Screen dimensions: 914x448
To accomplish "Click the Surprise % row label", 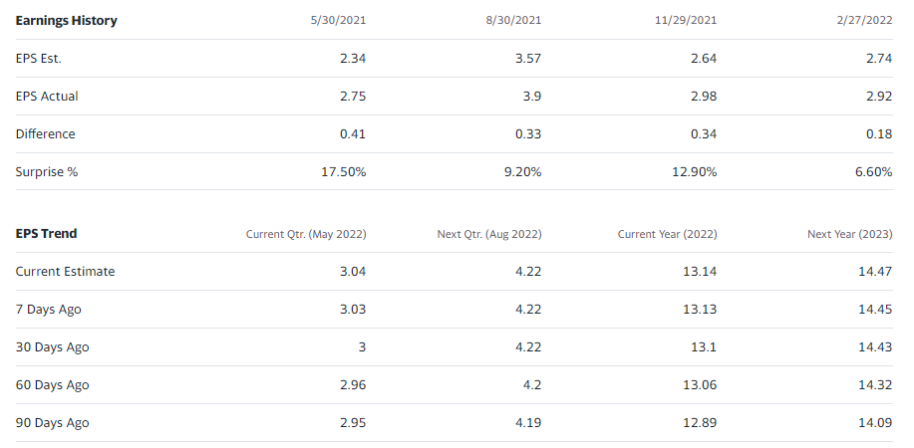I will pos(46,172).
